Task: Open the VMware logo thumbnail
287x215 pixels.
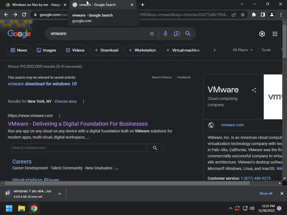Action: 273,97
